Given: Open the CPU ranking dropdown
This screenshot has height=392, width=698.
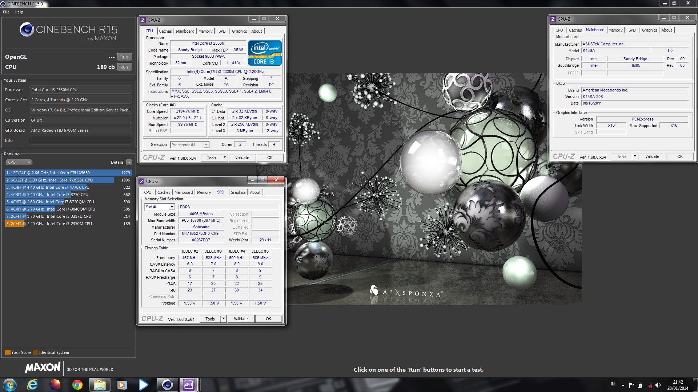Looking at the screenshot, I should [x=19, y=162].
